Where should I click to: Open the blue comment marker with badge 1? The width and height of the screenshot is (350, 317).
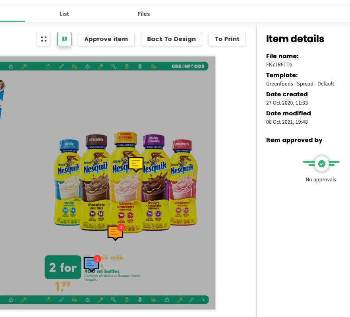pyautogui.click(x=91, y=264)
